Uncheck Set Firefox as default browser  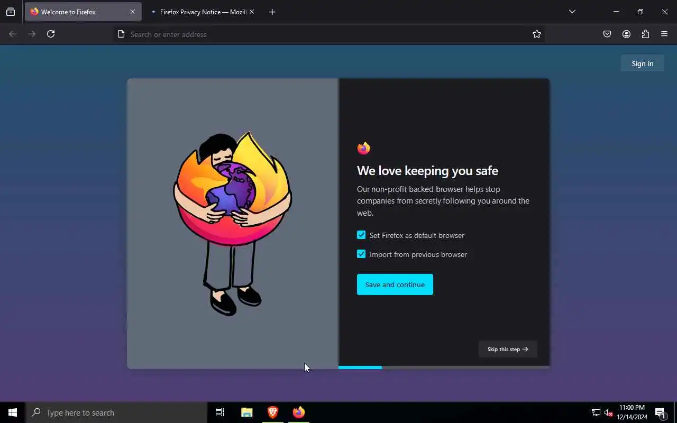click(361, 235)
